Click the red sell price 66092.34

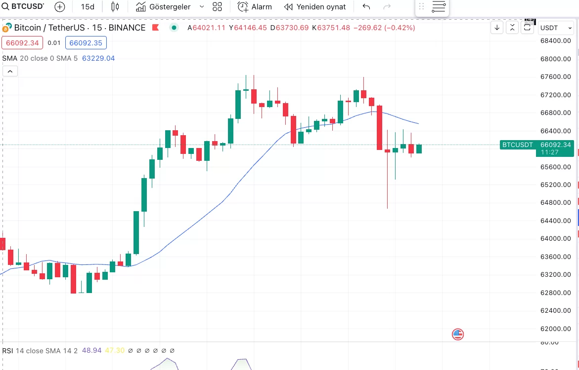(22, 43)
